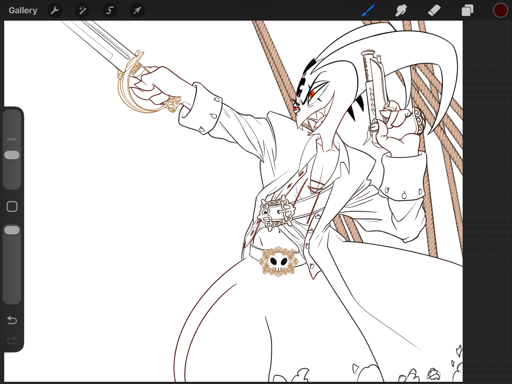Return to the Gallery
The height and width of the screenshot is (384, 512).
click(23, 10)
